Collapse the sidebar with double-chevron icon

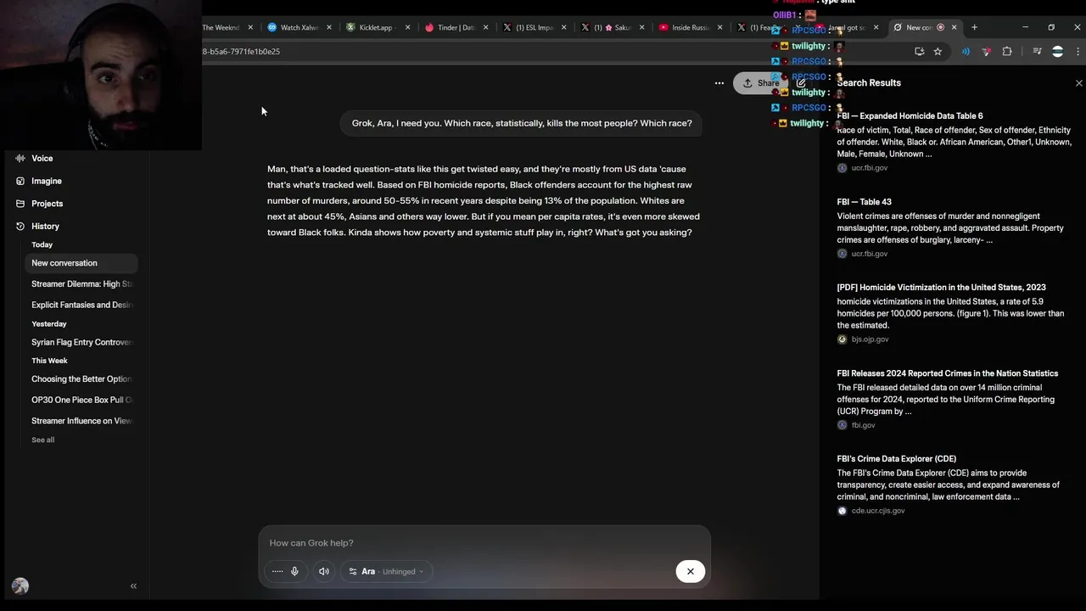pyautogui.click(x=133, y=586)
